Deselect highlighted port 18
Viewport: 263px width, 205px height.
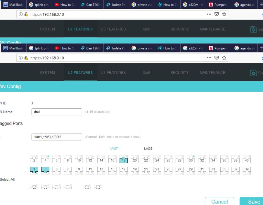tap(124, 159)
